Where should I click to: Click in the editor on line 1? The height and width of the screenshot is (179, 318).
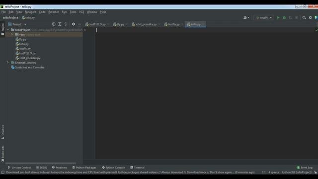205,30
